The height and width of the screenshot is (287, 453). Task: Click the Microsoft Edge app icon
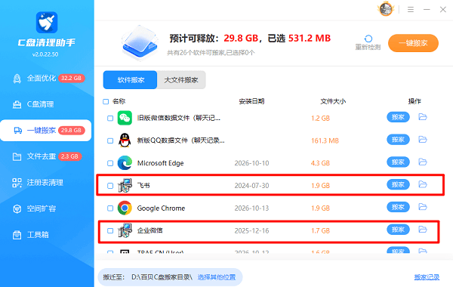[x=125, y=162]
